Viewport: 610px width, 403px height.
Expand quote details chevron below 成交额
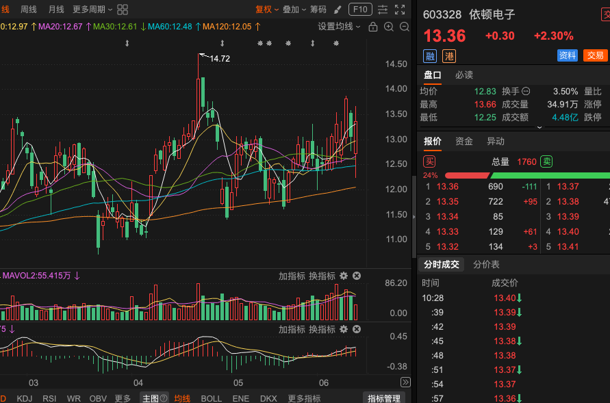point(539,127)
